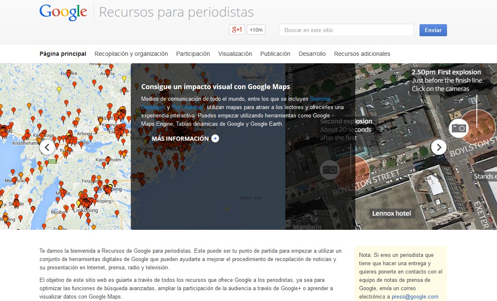Click the Enviar button
The image size is (497, 301).
click(x=433, y=30)
